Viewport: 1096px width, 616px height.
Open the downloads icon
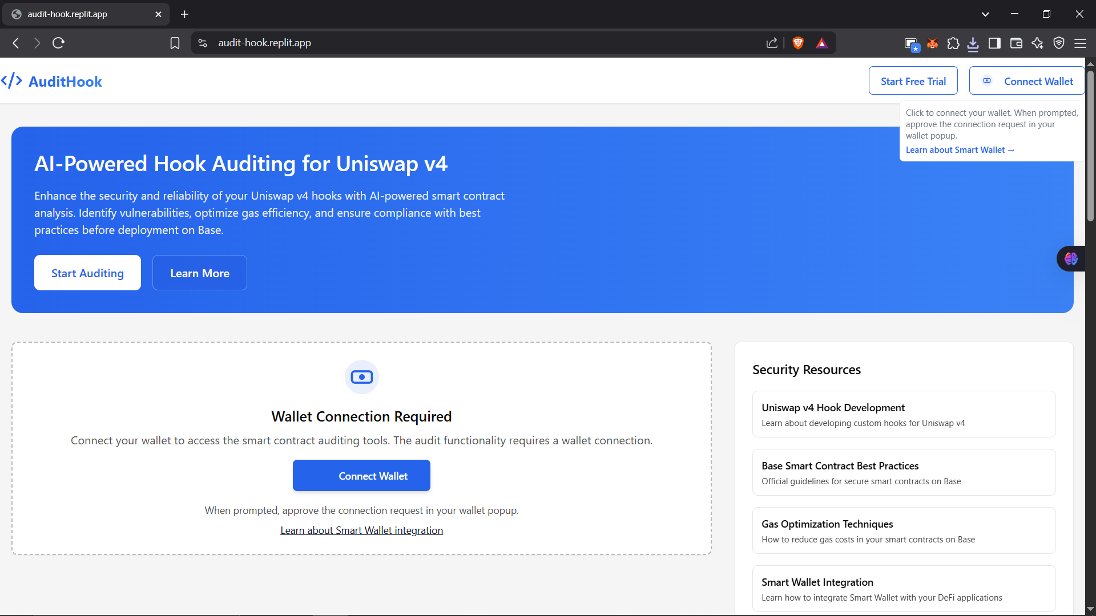click(973, 43)
